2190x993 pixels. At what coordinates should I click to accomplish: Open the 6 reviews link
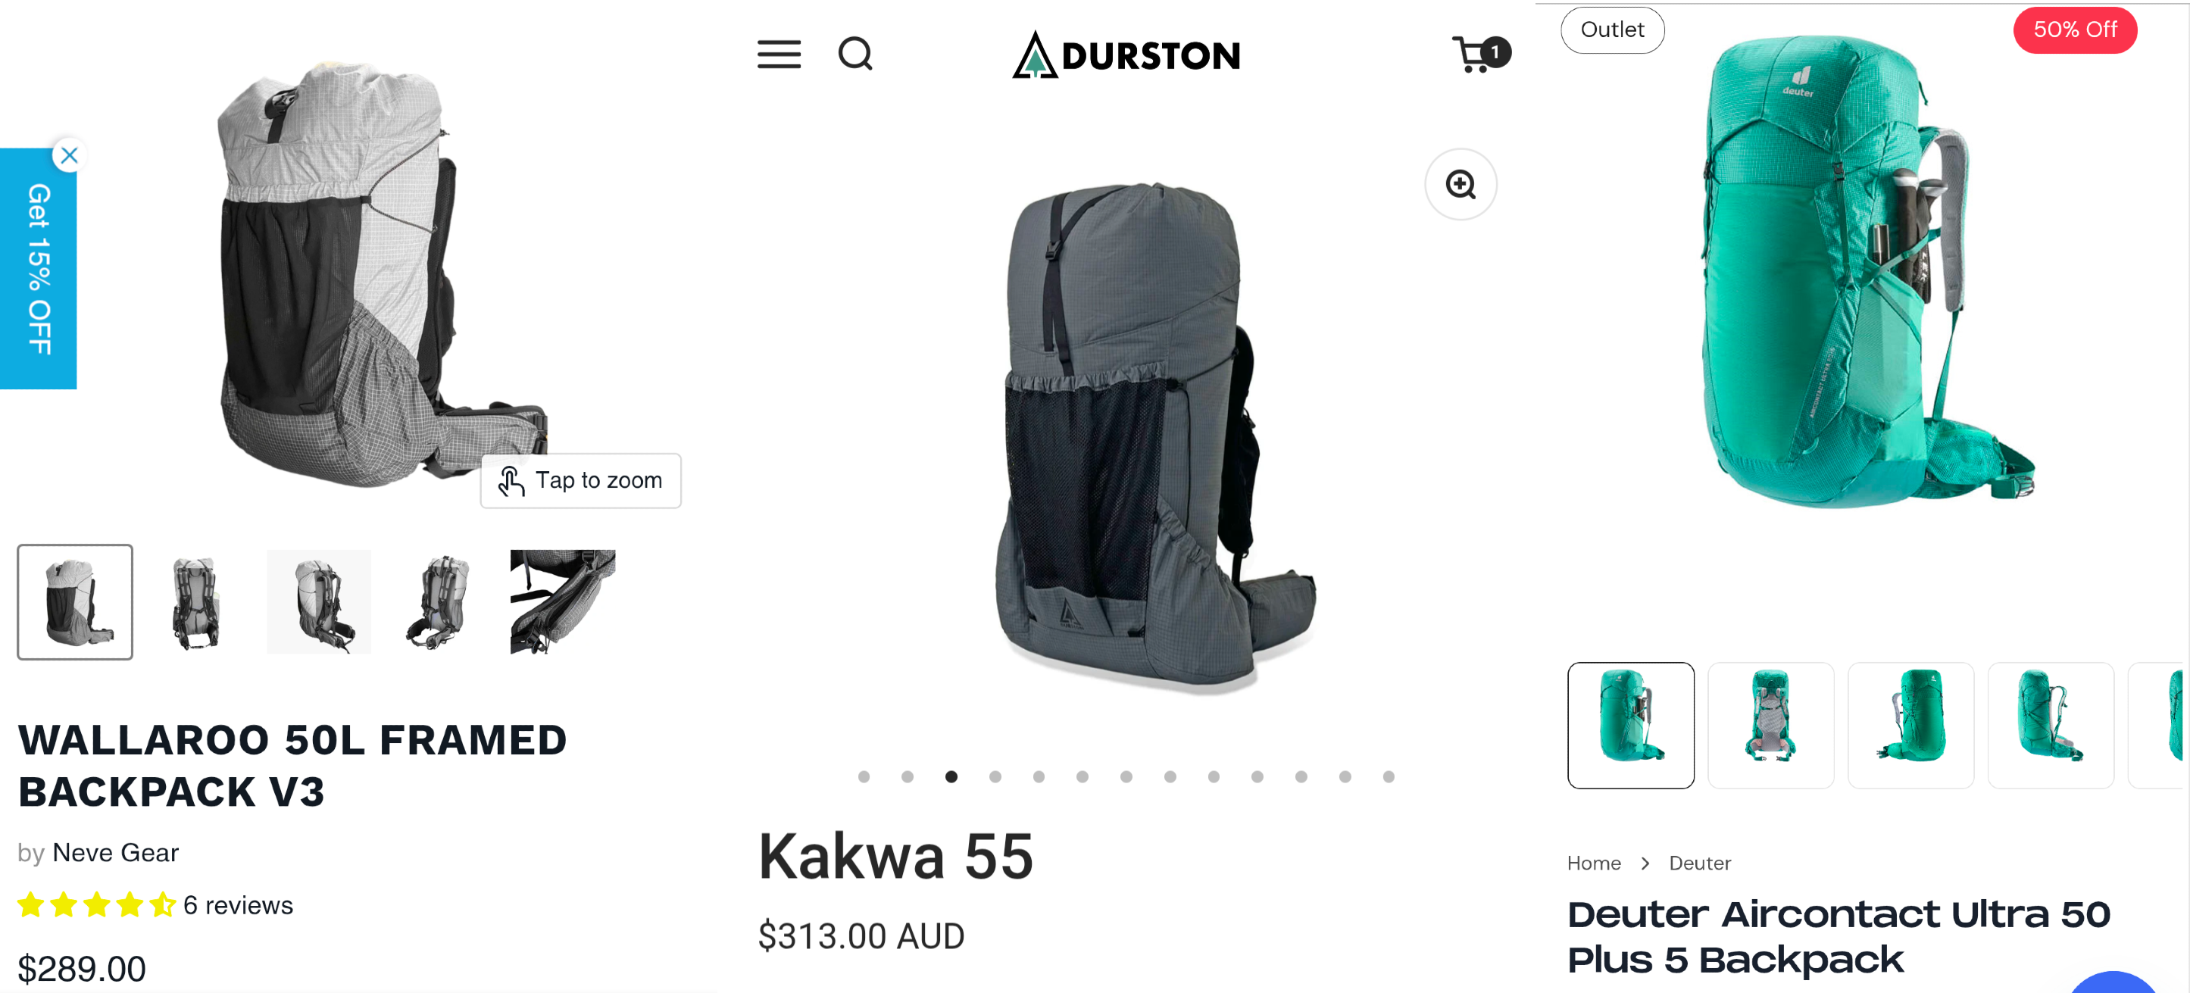click(238, 905)
